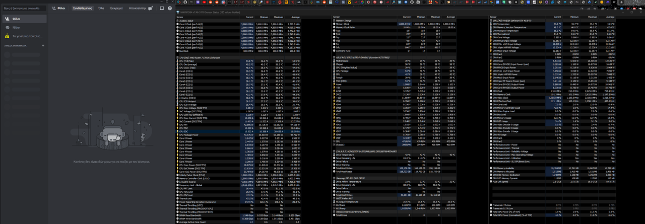Select GPU 16-pin HVPWR Voltage row

tap(553, 47)
